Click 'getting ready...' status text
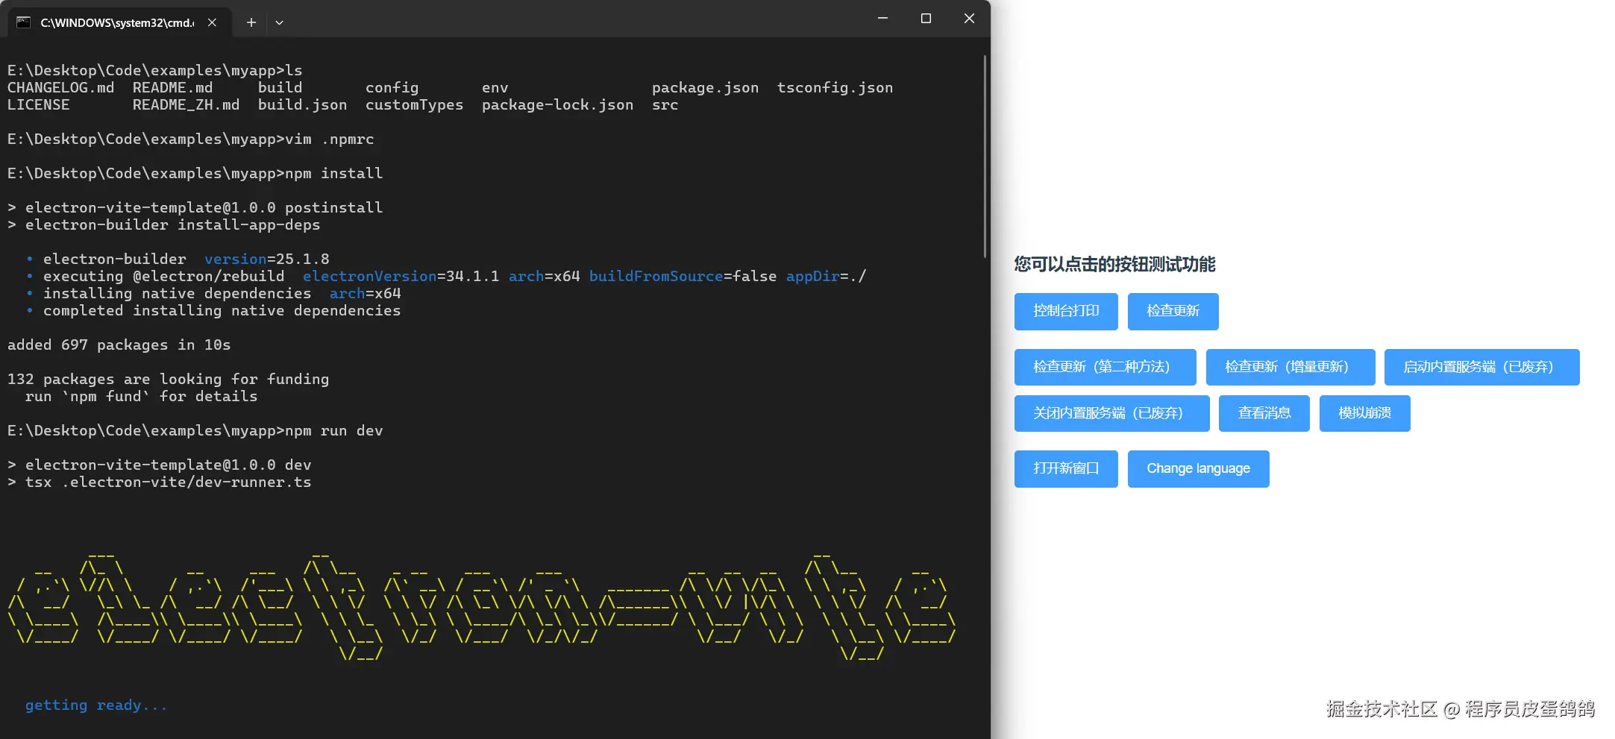The height and width of the screenshot is (739, 1615). [x=96, y=705]
